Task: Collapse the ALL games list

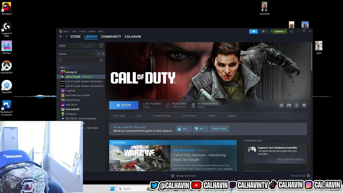Action: 59,68
